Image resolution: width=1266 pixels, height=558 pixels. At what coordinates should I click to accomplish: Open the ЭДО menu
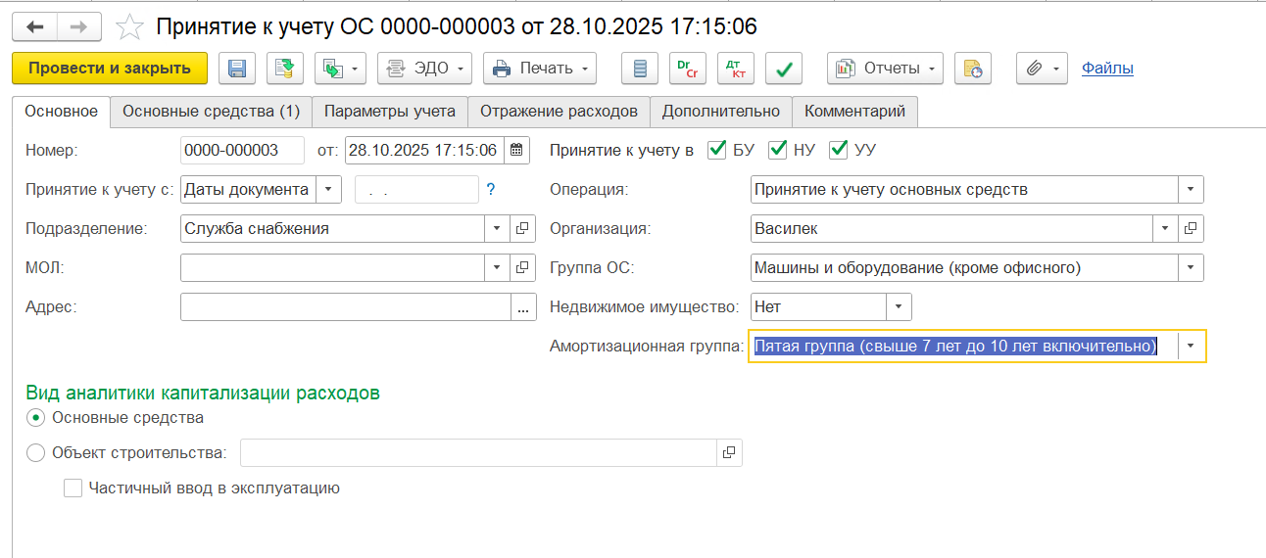click(424, 69)
